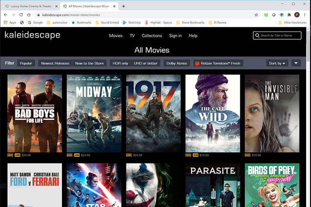This screenshot has height=207, width=311.
Task: Open Chrome's three-dot menu
Action: click(304, 15)
